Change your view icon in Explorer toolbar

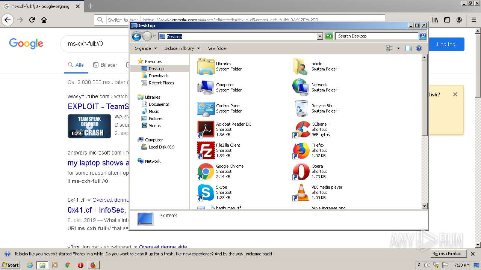pos(389,48)
